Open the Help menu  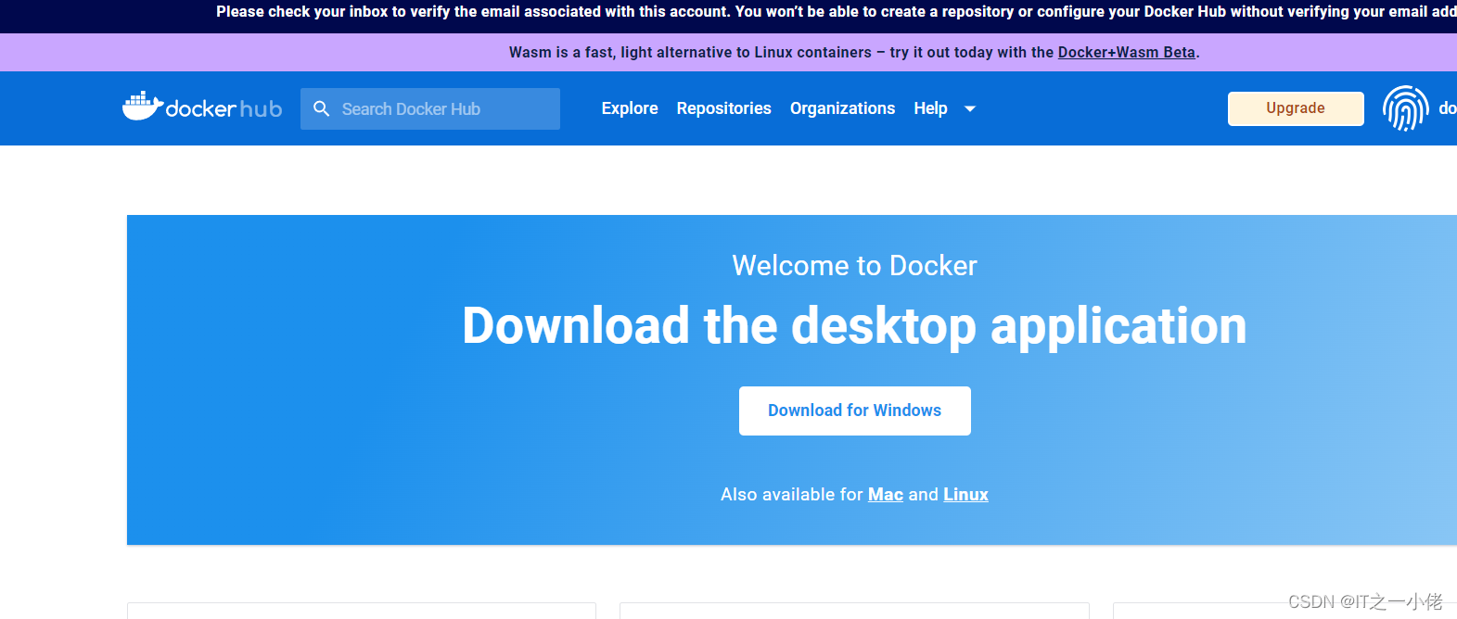click(x=930, y=108)
